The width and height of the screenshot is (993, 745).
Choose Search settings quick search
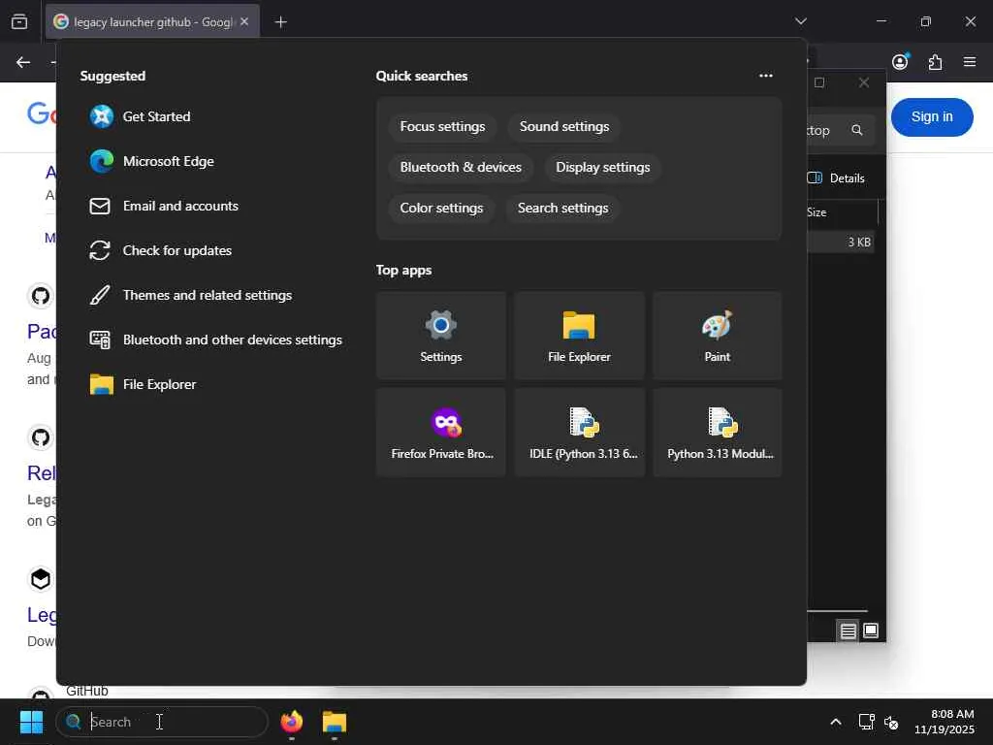tap(562, 208)
